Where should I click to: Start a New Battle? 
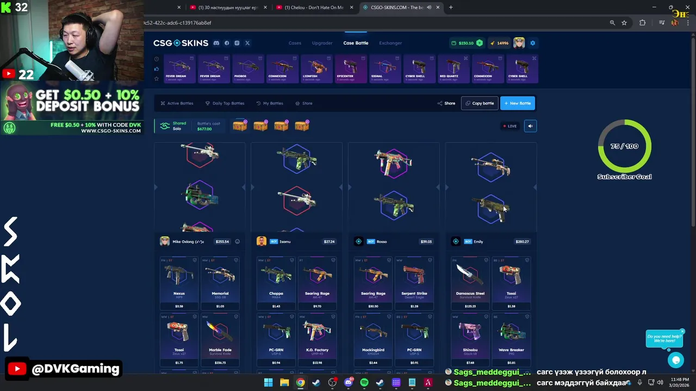[x=518, y=103]
